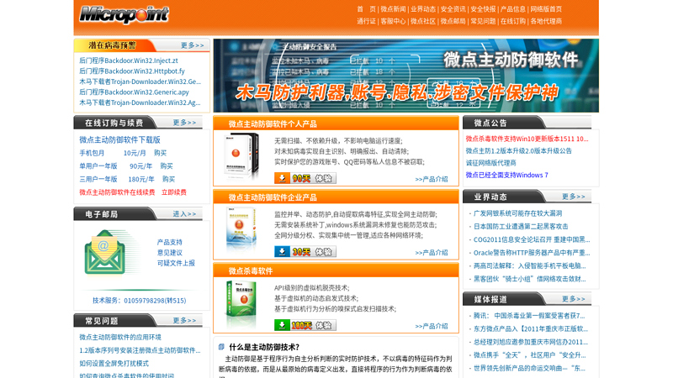Click 更多>> in 在线订购与续费 header

point(184,123)
